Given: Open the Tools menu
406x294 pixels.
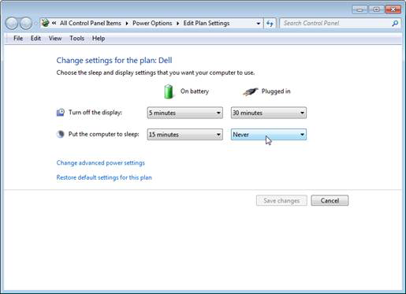Looking at the screenshot, I should (76, 39).
